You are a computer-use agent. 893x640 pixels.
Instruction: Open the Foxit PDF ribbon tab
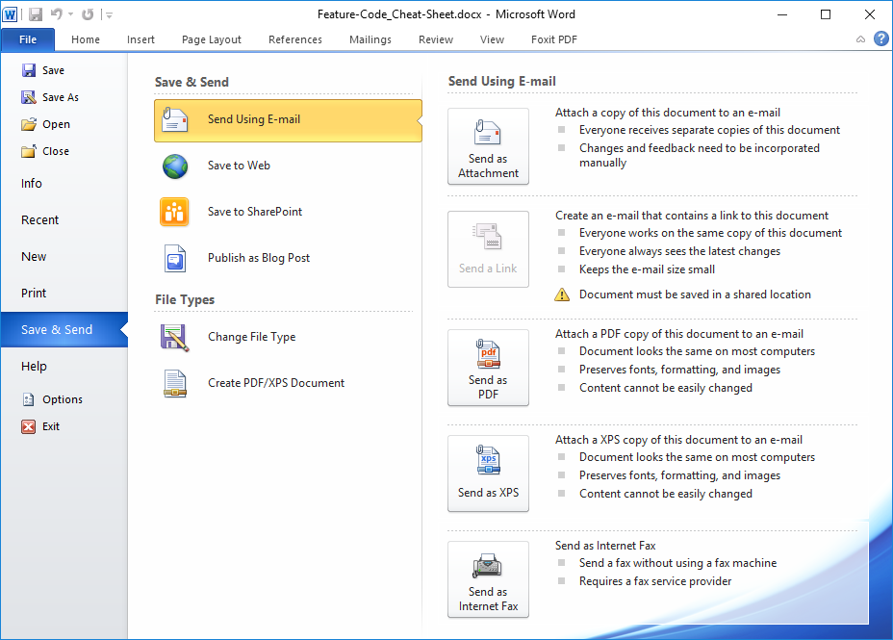coord(553,39)
